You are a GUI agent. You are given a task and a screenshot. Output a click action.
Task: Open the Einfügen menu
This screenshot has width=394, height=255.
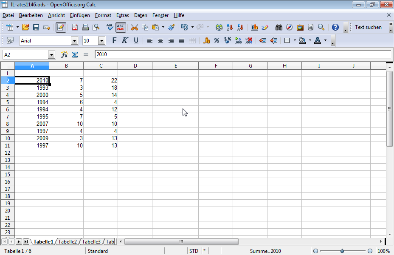click(x=80, y=15)
